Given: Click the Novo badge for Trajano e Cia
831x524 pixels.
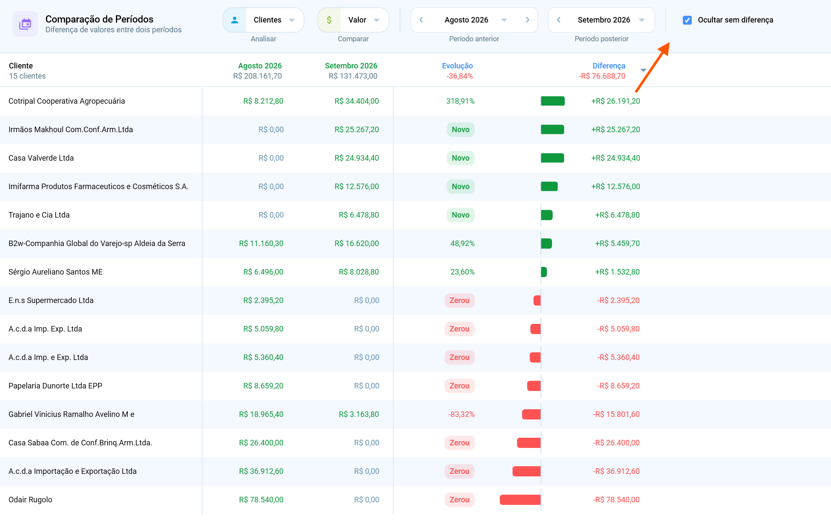Looking at the screenshot, I should (x=460, y=215).
